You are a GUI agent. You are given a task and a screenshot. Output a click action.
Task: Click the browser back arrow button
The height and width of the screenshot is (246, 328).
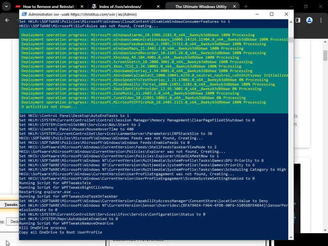pos(7,20)
